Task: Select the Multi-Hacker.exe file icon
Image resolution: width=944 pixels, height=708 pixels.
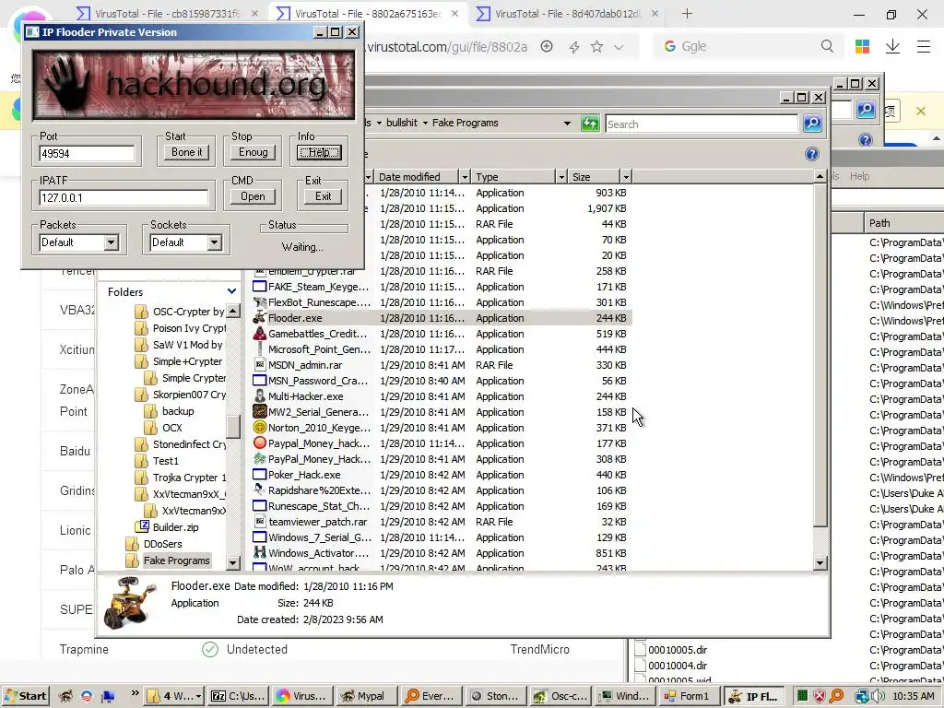Action: tap(259, 396)
